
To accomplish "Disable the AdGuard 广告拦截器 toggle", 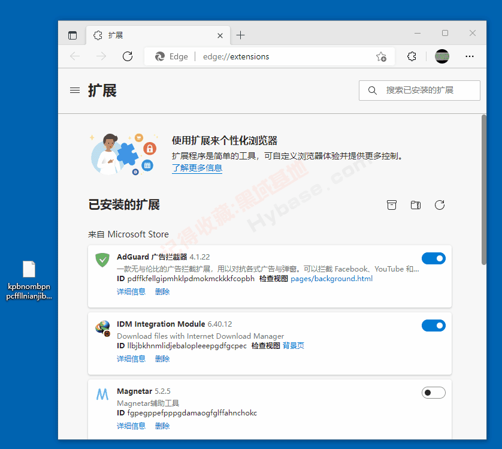I will (434, 258).
